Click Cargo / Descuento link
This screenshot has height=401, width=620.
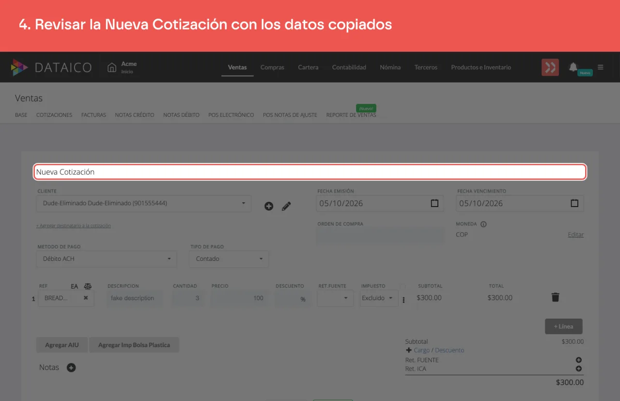(439, 350)
